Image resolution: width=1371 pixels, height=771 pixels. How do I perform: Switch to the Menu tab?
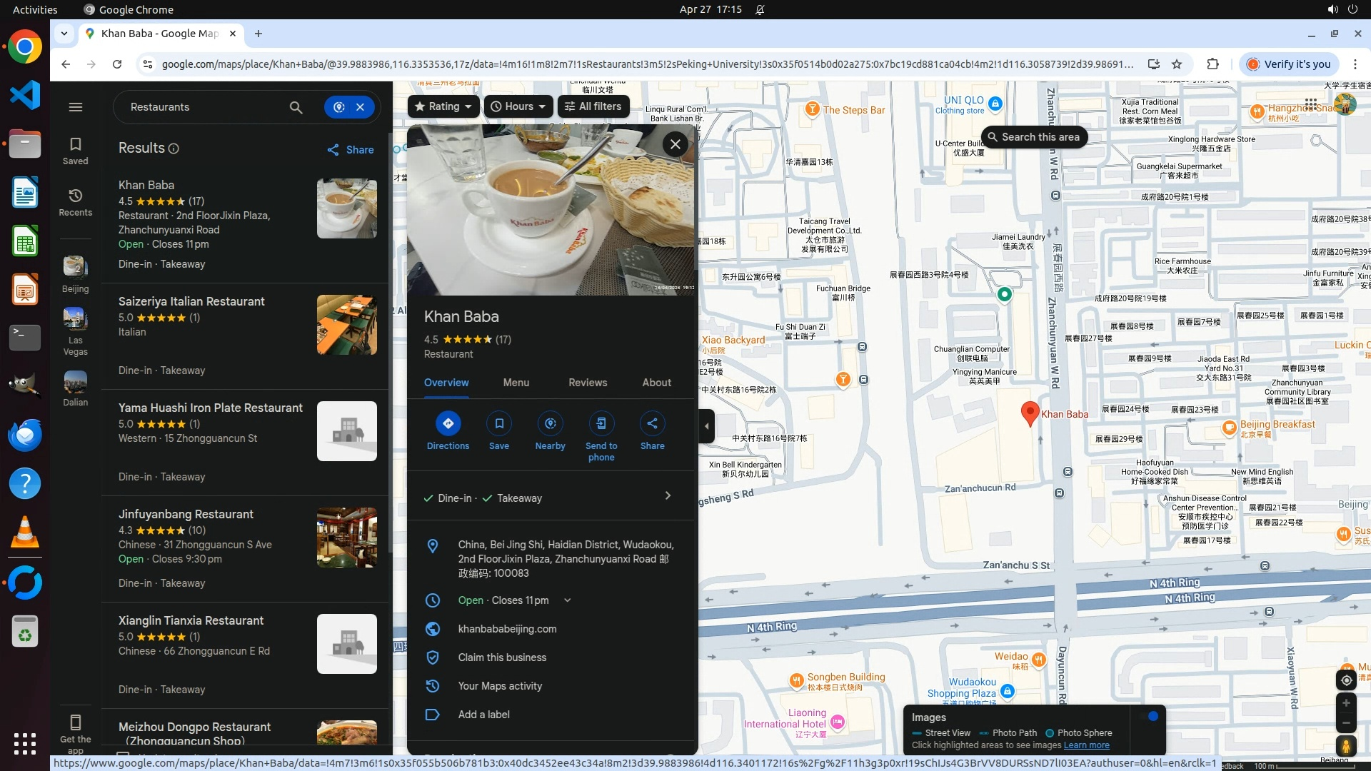pos(516,383)
